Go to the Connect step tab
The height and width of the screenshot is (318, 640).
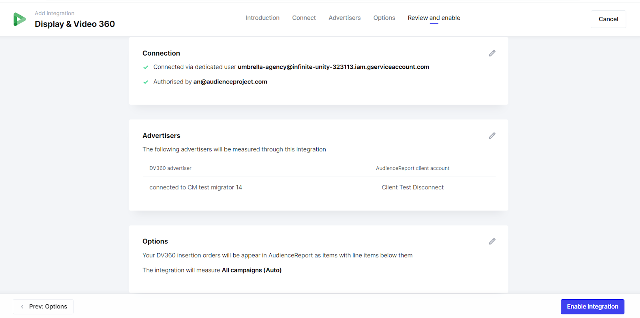coord(304,18)
